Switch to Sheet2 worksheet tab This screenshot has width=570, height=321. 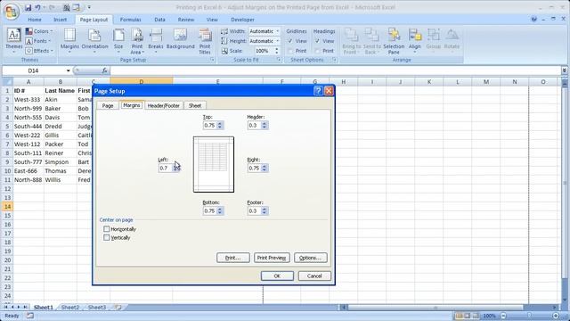(x=70, y=307)
